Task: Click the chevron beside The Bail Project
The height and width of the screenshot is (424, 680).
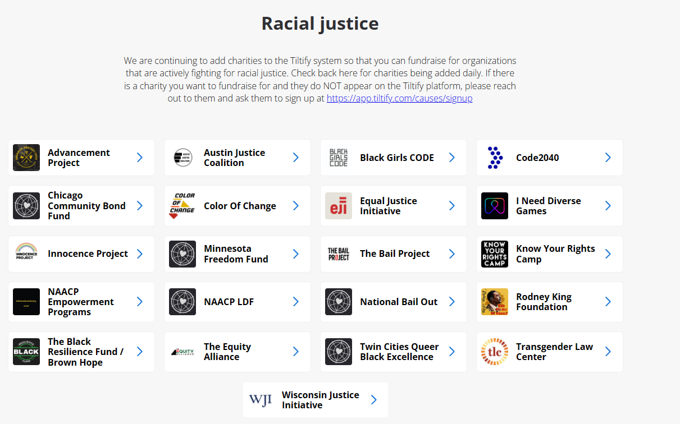Action: pyautogui.click(x=452, y=254)
